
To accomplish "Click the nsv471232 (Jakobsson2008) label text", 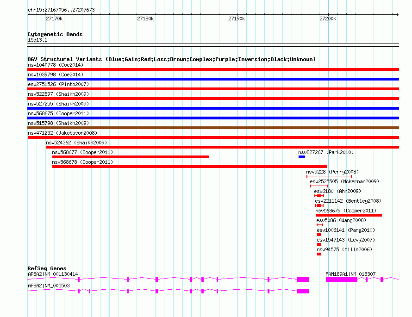I will (62, 133).
